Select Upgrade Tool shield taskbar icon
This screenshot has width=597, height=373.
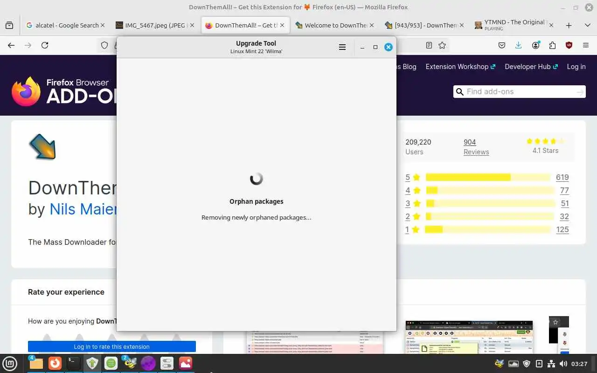tap(92, 363)
